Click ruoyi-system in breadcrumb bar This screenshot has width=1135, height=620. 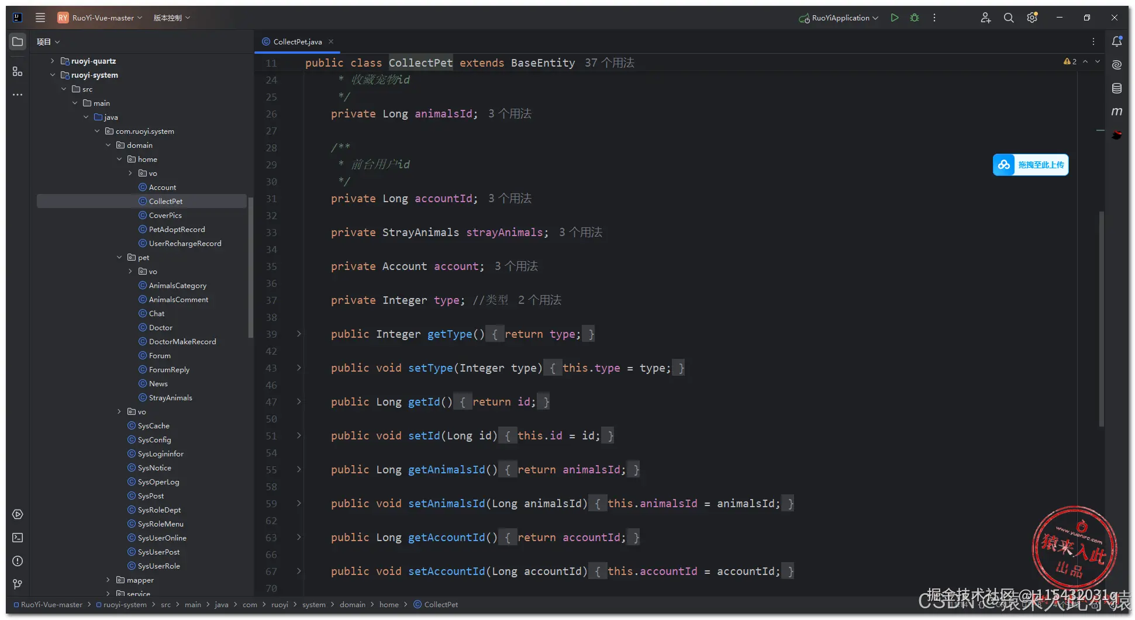click(125, 604)
